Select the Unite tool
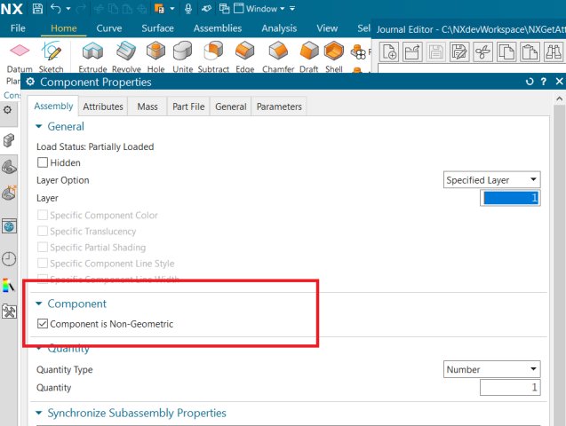 tap(182, 57)
